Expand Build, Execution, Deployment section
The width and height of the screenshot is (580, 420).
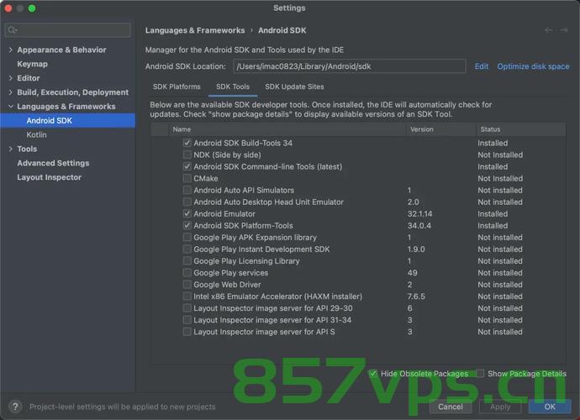[x=10, y=92]
